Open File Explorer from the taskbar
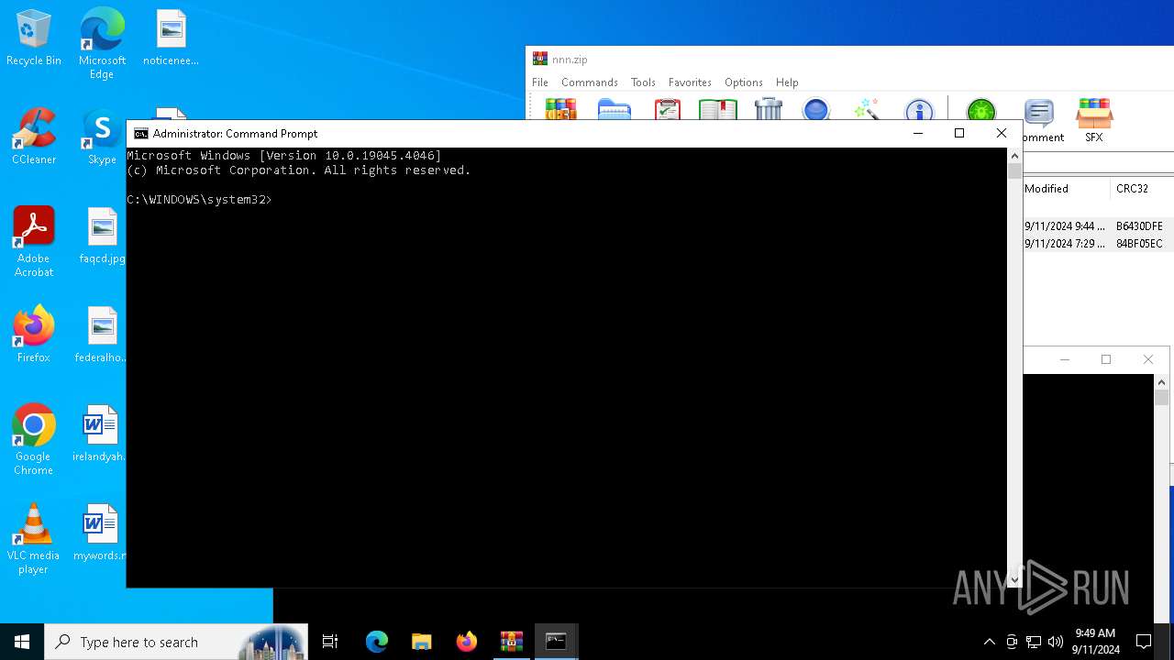This screenshot has height=660, width=1174. coord(421,642)
